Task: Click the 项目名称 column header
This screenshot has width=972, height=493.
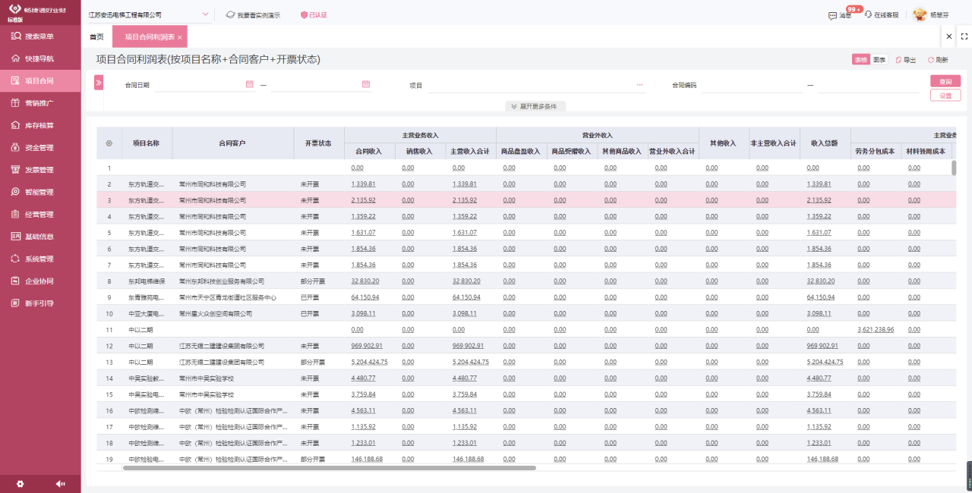Action: click(x=147, y=143)
